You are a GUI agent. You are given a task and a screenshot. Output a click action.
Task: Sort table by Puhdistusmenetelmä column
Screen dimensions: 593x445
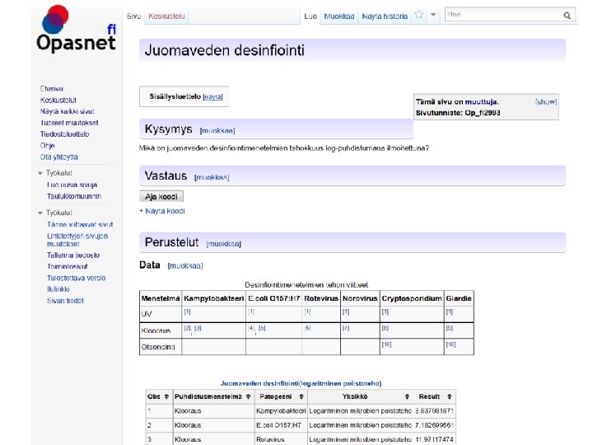(248, 396)
